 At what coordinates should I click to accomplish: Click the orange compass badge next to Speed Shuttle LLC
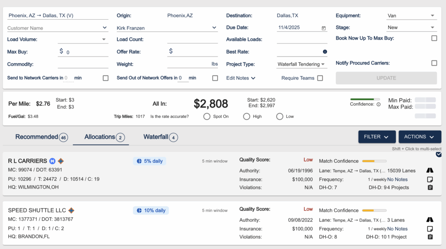tap(71, 211)
